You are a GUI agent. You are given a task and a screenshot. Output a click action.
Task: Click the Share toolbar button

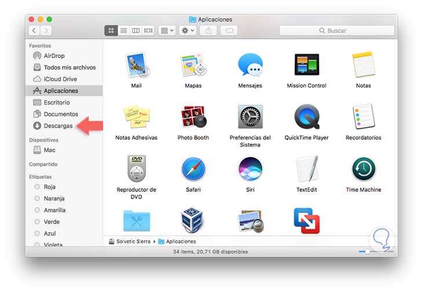(208, 31)
